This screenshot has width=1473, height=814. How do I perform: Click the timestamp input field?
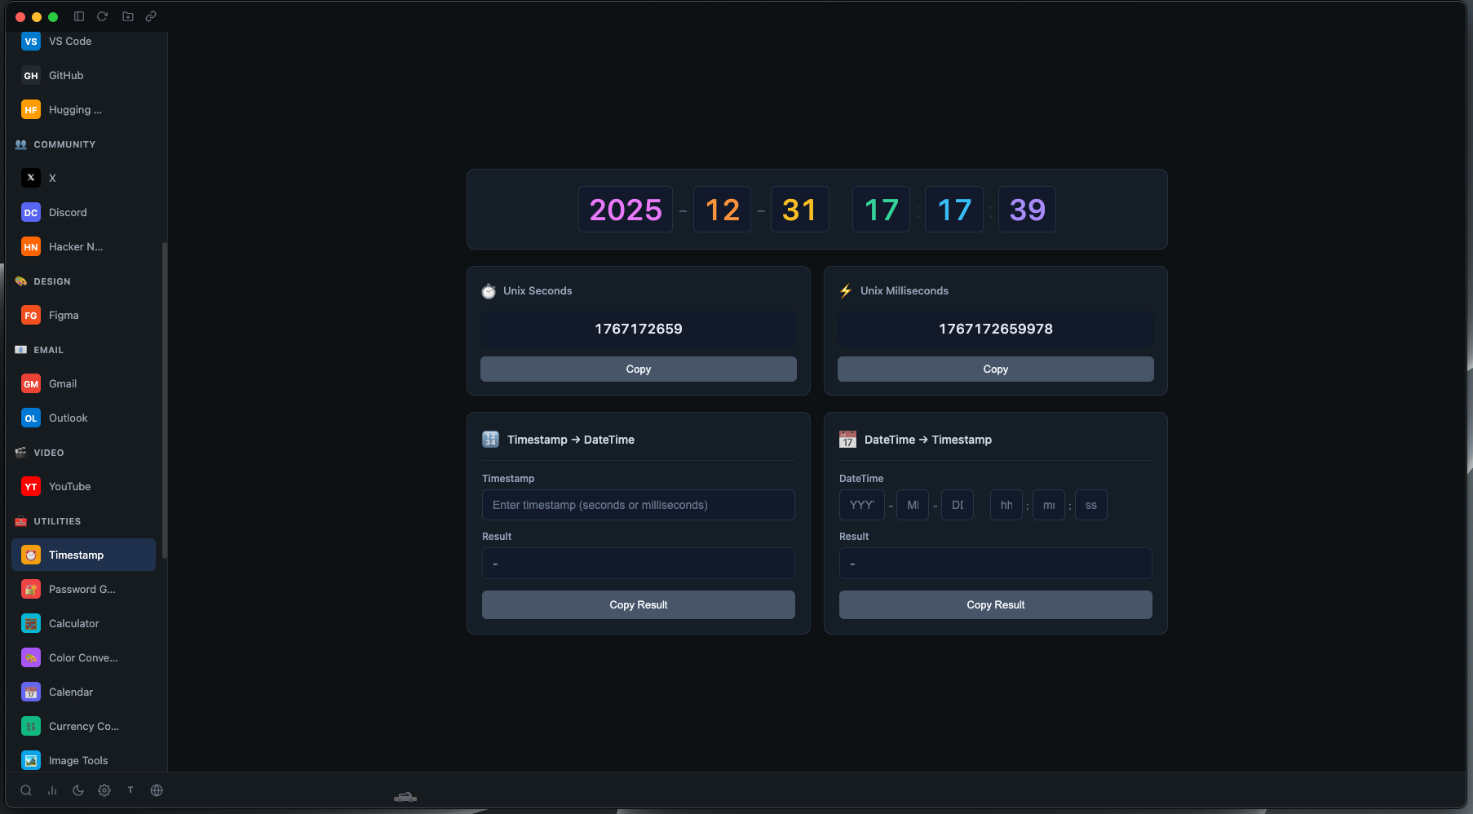pyautogui.click(x=638, y=505)
